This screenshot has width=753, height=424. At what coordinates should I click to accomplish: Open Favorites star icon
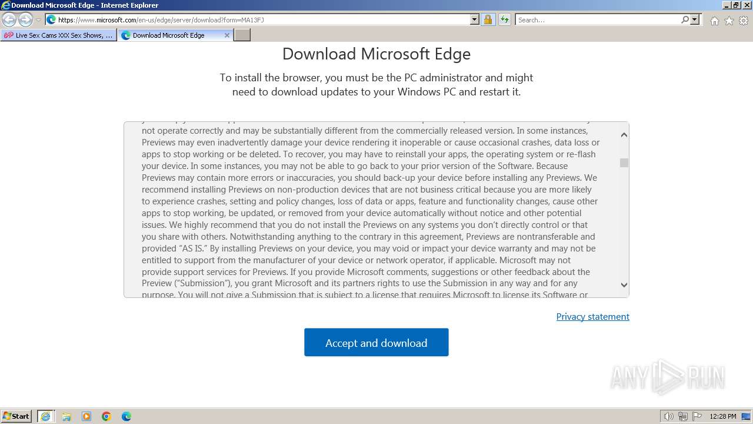tap(729, 21)
